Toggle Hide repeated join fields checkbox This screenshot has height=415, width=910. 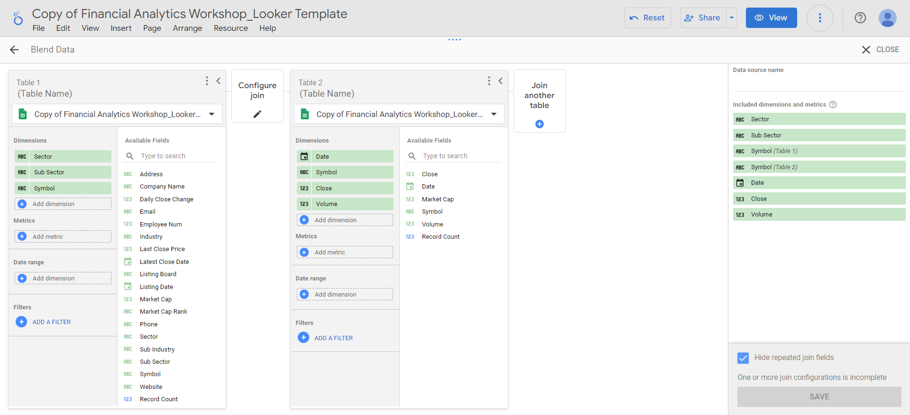tap(743, 358)
